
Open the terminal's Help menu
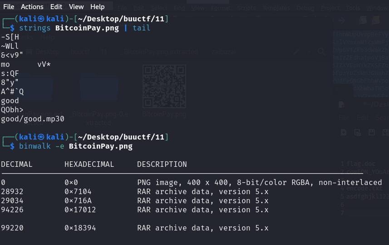click(97, 7)
